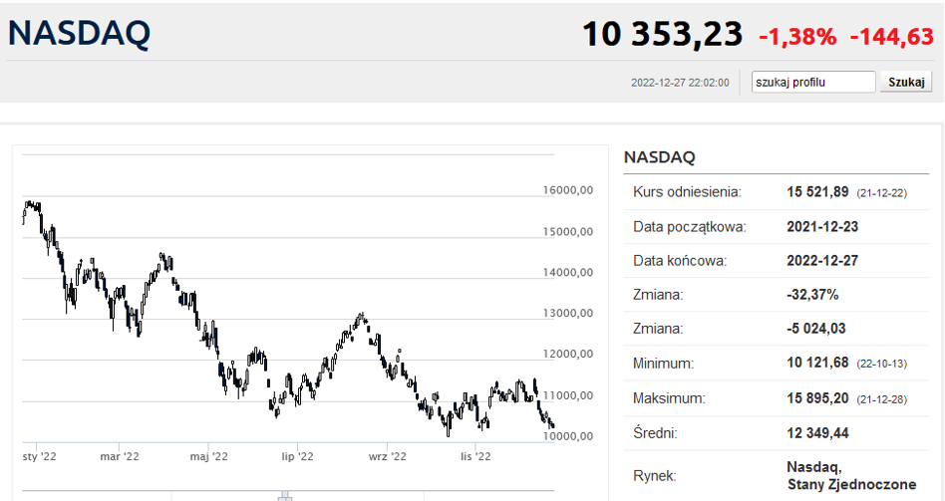
Task: Click the Kurs odniesienia value 15 521,89
Action: click(x=817, y=192)
